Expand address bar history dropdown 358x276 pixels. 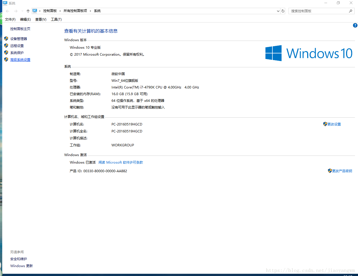pyautogui.click(x=278, y=11)
